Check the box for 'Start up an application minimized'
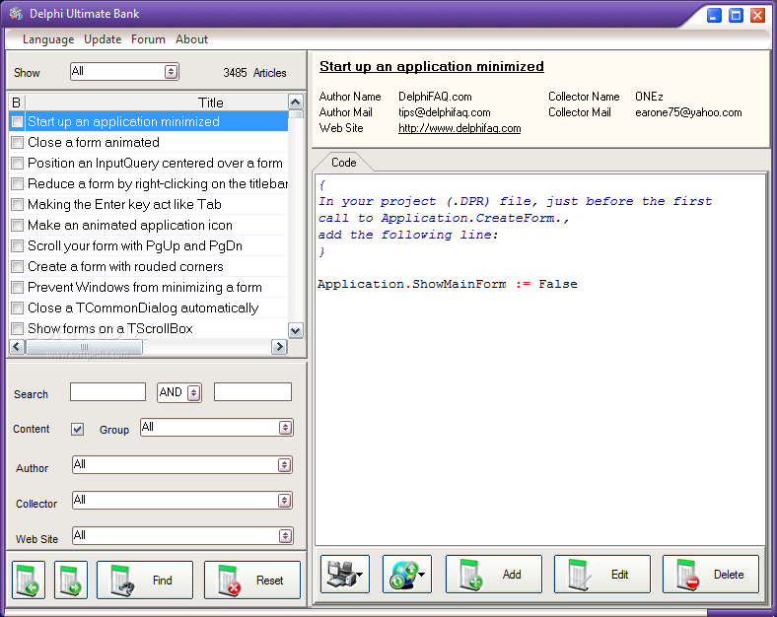 (x=18, y=122)
